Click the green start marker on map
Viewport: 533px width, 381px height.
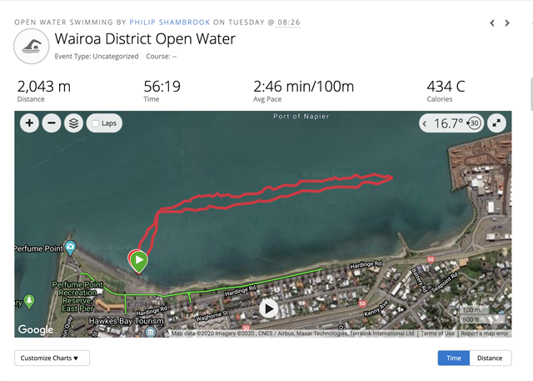pos(139,261)
